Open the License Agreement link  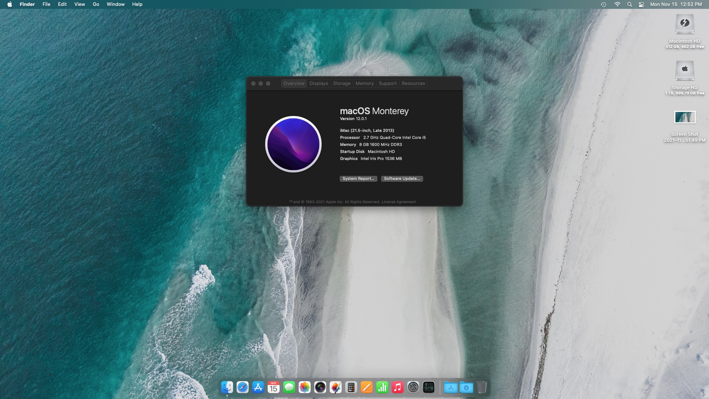(398, 202)
